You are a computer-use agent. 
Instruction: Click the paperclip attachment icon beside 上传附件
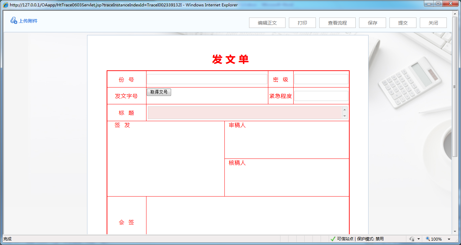14,21
